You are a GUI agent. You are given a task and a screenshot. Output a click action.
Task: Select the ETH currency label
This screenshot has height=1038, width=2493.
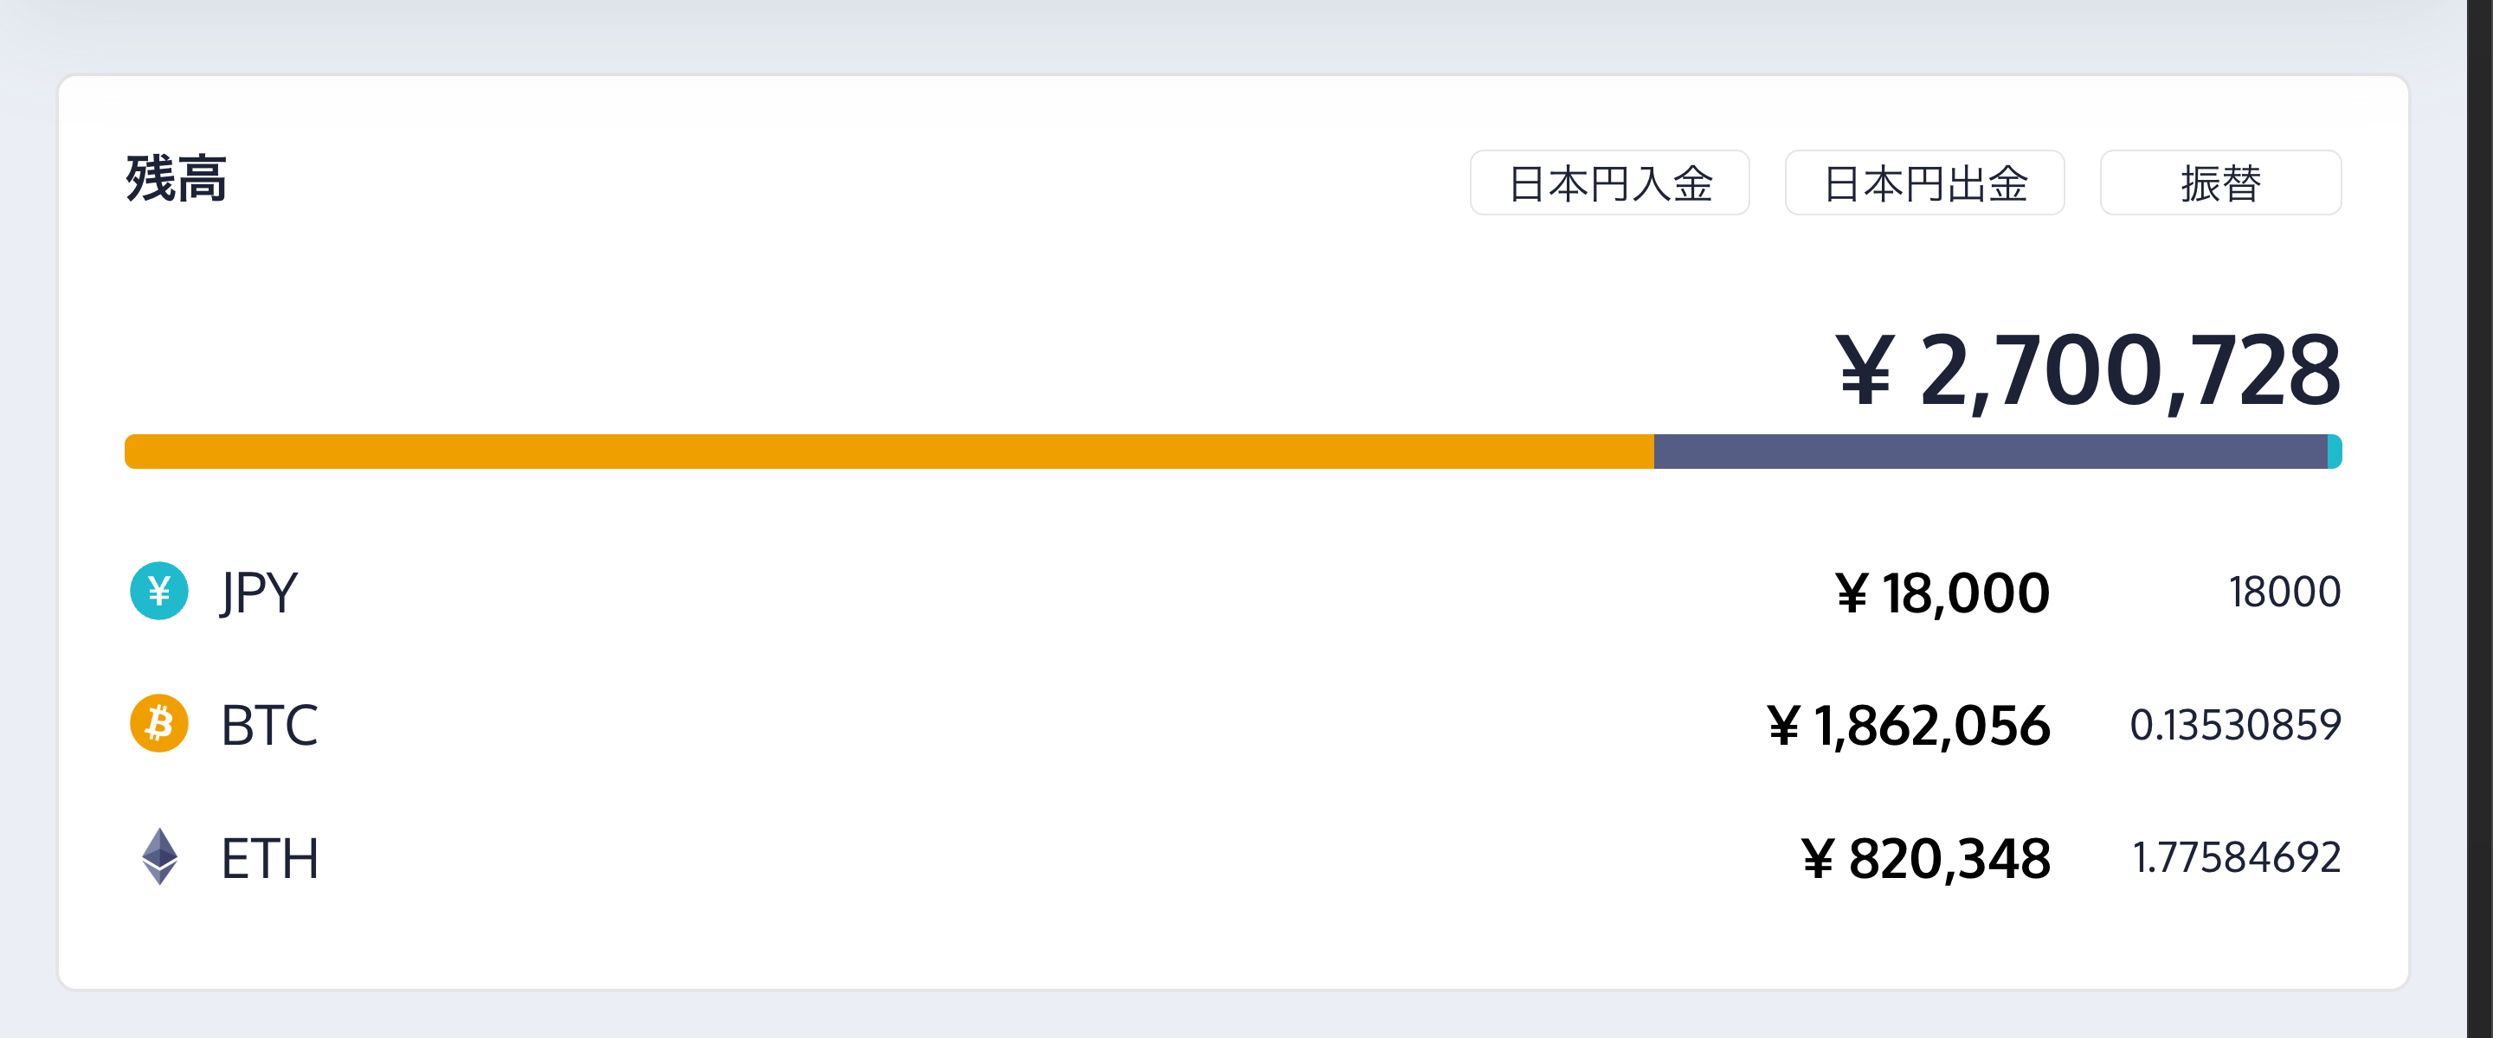[269, 858]
